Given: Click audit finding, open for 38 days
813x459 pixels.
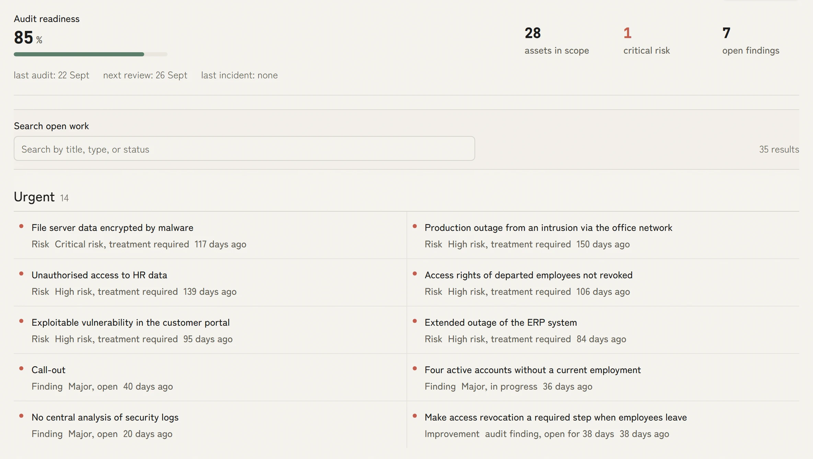Looking at the screenshot, I should pyautogui.click(x=549, y=434).
